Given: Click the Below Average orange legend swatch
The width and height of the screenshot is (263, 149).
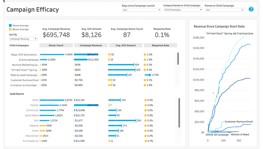Looking at the screenshot, I should [x=10, y=29].
